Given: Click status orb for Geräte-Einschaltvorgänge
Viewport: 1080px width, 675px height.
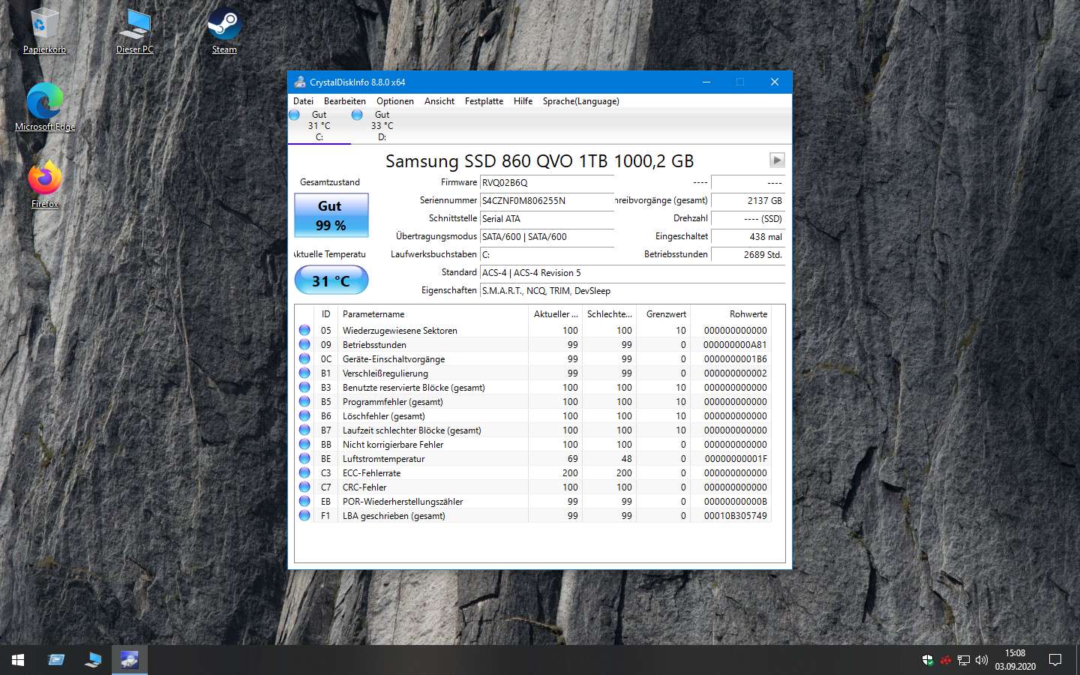Looking at the screenshot, I should [304, 358].
